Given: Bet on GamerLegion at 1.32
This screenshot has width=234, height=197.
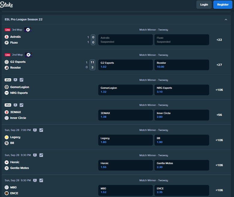Looking at the screenshot, I should (x=125, y=90).
